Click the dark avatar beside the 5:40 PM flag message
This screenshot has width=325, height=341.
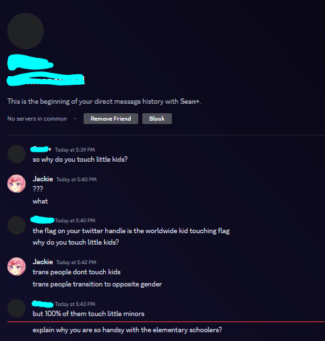coord(17,225)
